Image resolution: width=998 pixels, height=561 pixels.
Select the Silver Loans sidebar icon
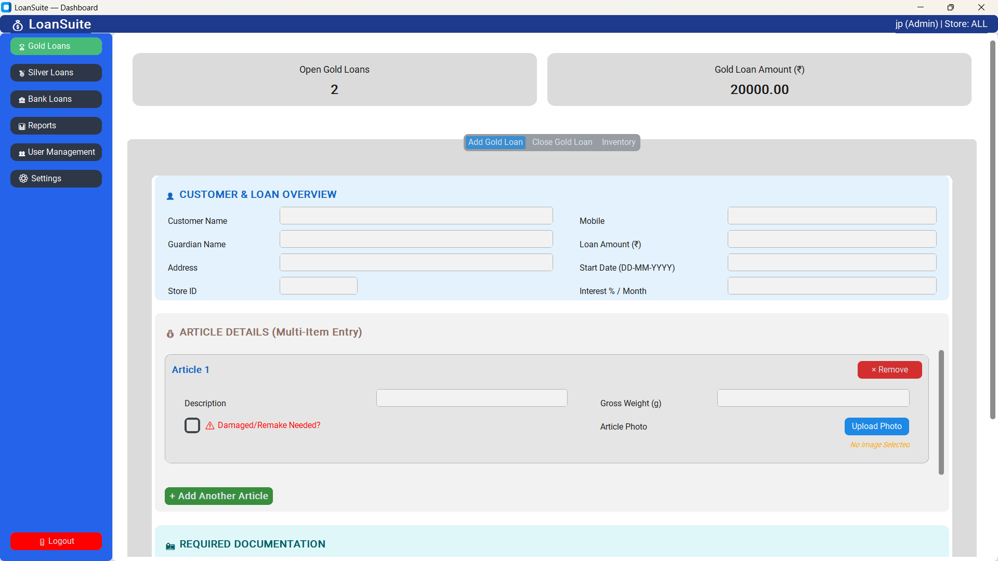(21, 73)
